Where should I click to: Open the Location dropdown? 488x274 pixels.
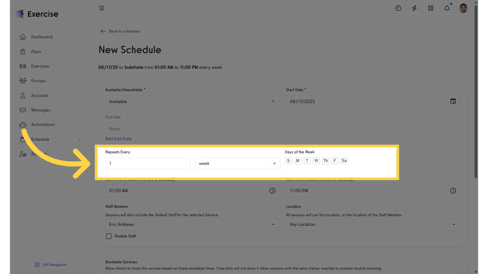(x=373, y=224)
